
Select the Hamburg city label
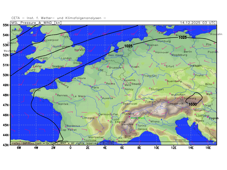[x=164, y=41]
